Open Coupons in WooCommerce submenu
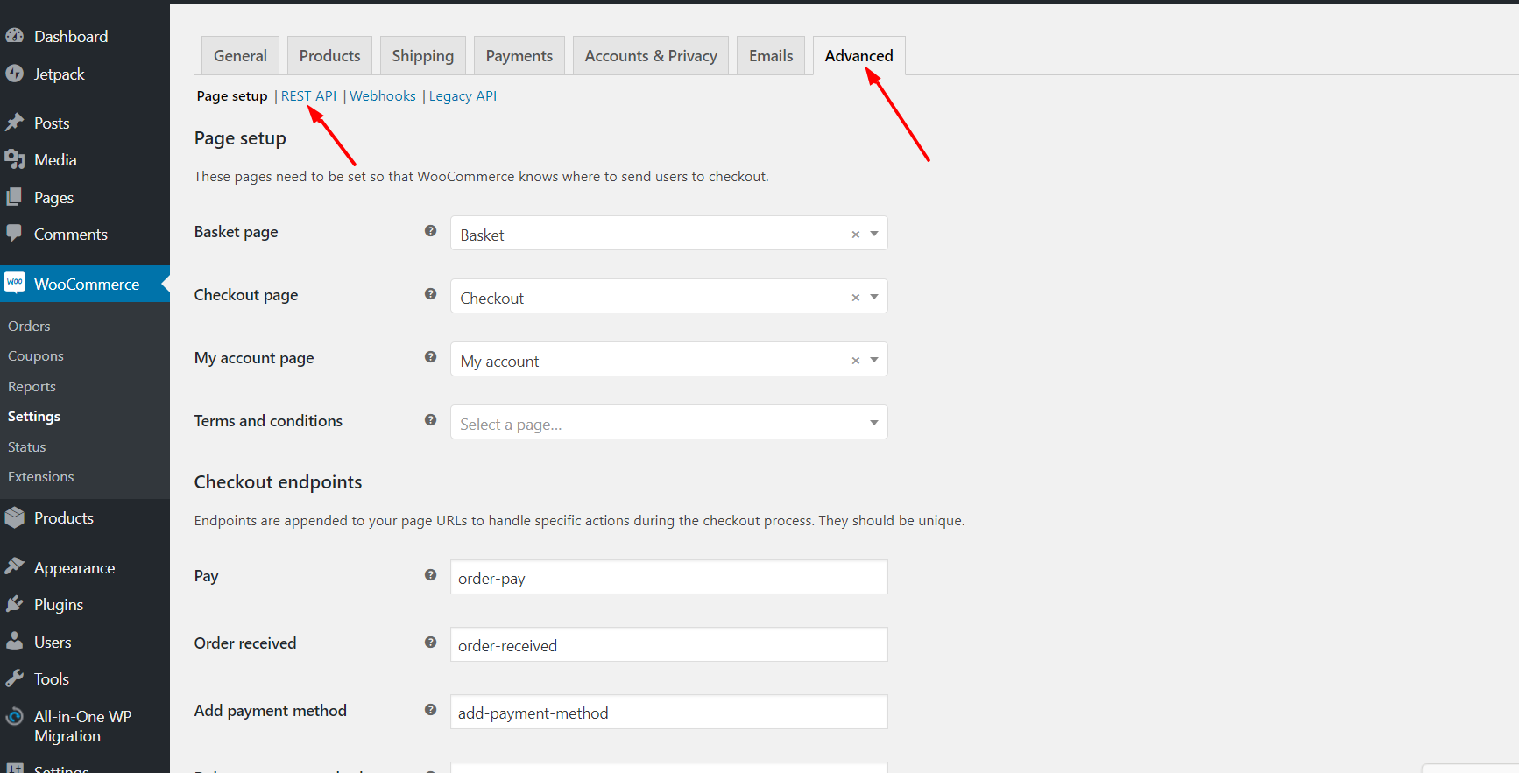Image resolution: width=1519 pixels, height=773 pixels. 36,355
